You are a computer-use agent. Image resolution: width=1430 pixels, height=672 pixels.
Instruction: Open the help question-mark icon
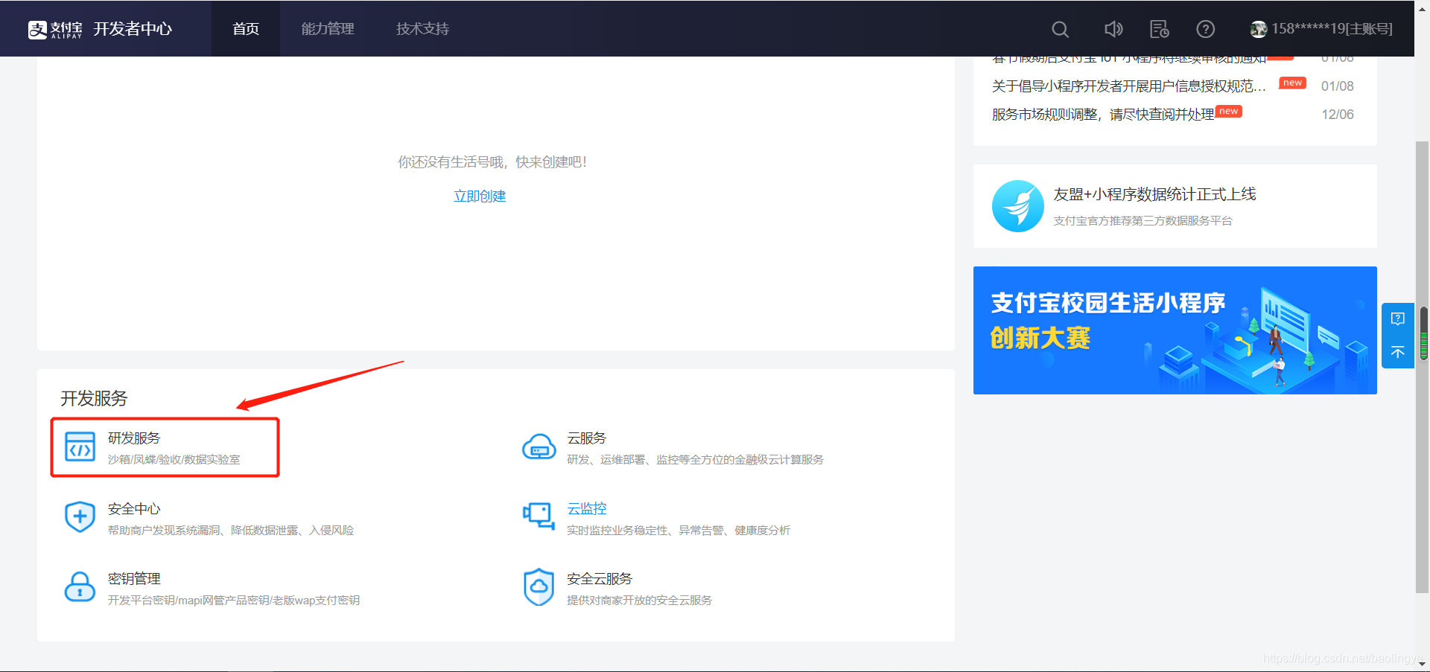click(1205, 29)
